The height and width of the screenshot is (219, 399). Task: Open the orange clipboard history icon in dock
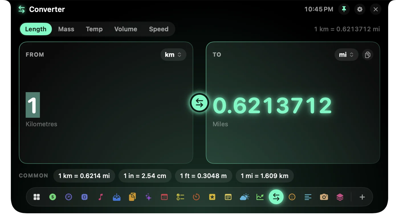[132, 197]
